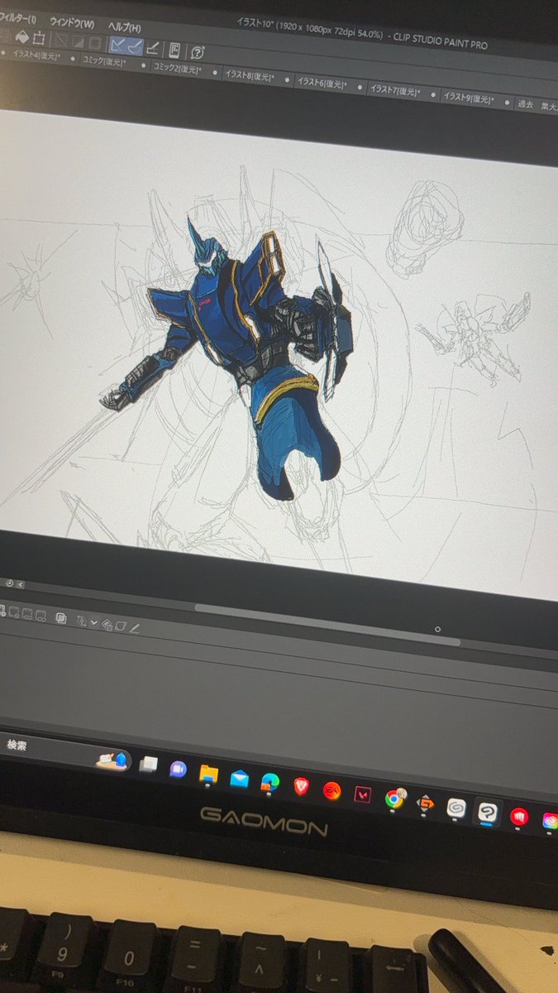This screenshot has width=558, height=993.
Task: Switch to the イラスト9[復元]* tab
Action: click(x=470, y=98)
